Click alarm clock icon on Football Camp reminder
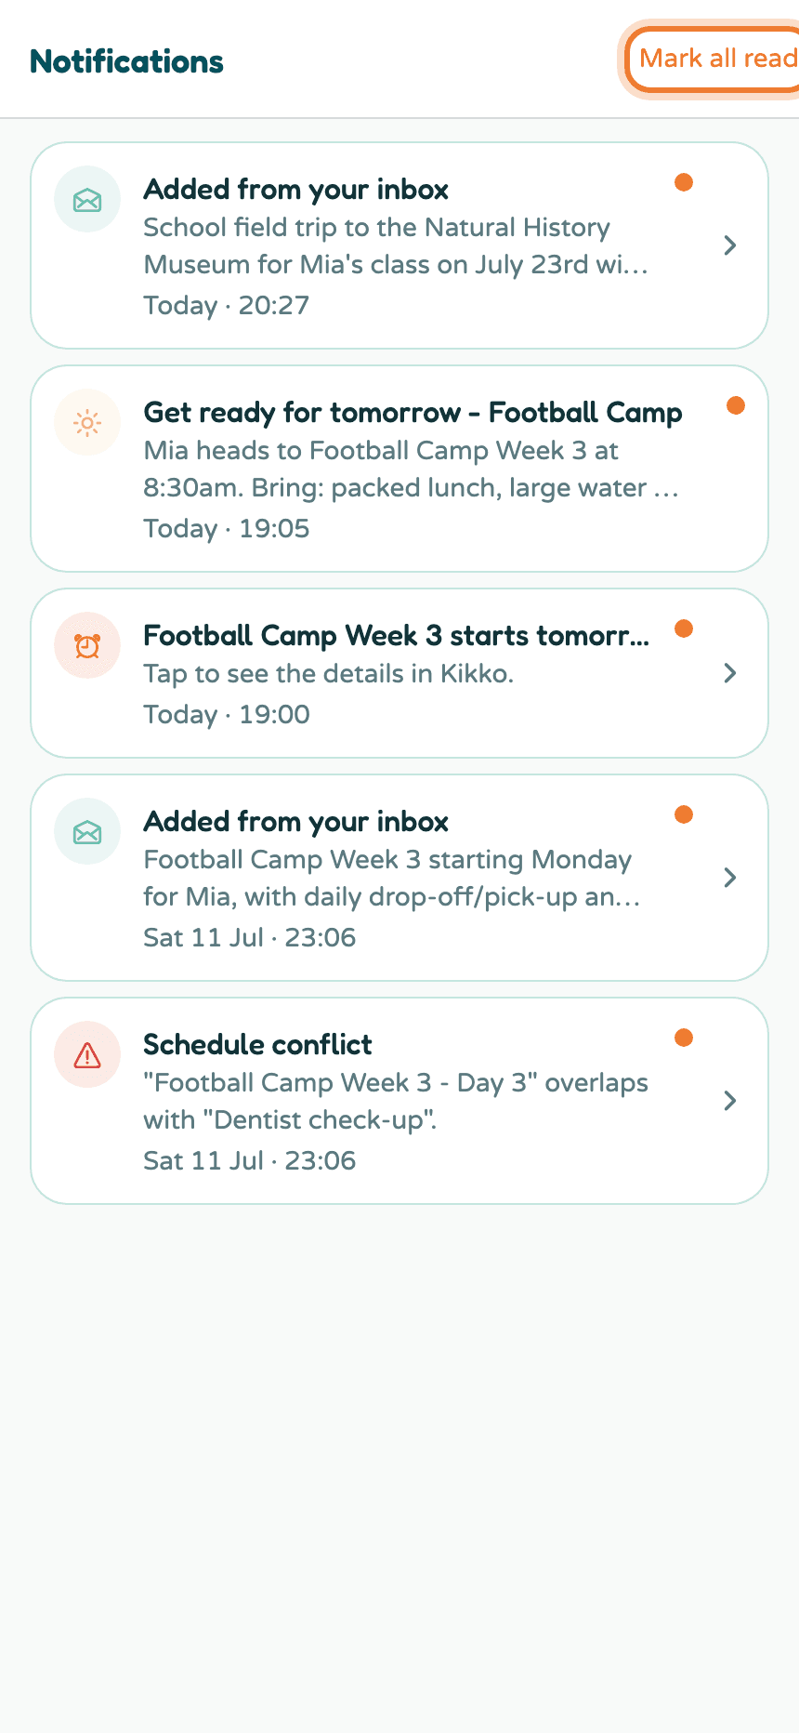 (87, 645)
